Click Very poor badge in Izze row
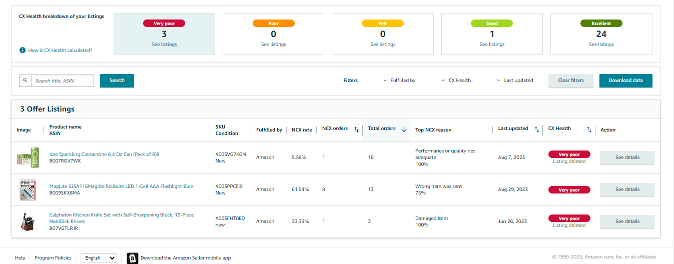Image resolution: width=674 pixels, height=264 pixels. click(569, 154)
